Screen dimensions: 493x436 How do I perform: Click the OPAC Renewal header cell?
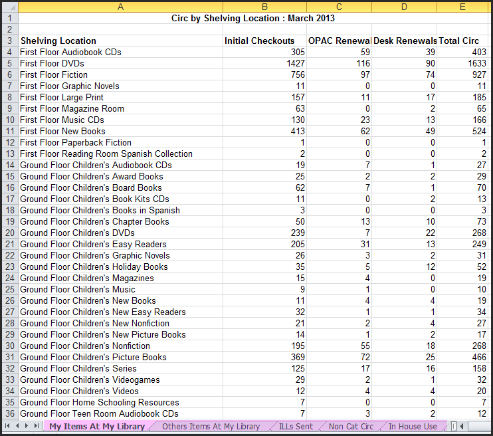(340, 41)
